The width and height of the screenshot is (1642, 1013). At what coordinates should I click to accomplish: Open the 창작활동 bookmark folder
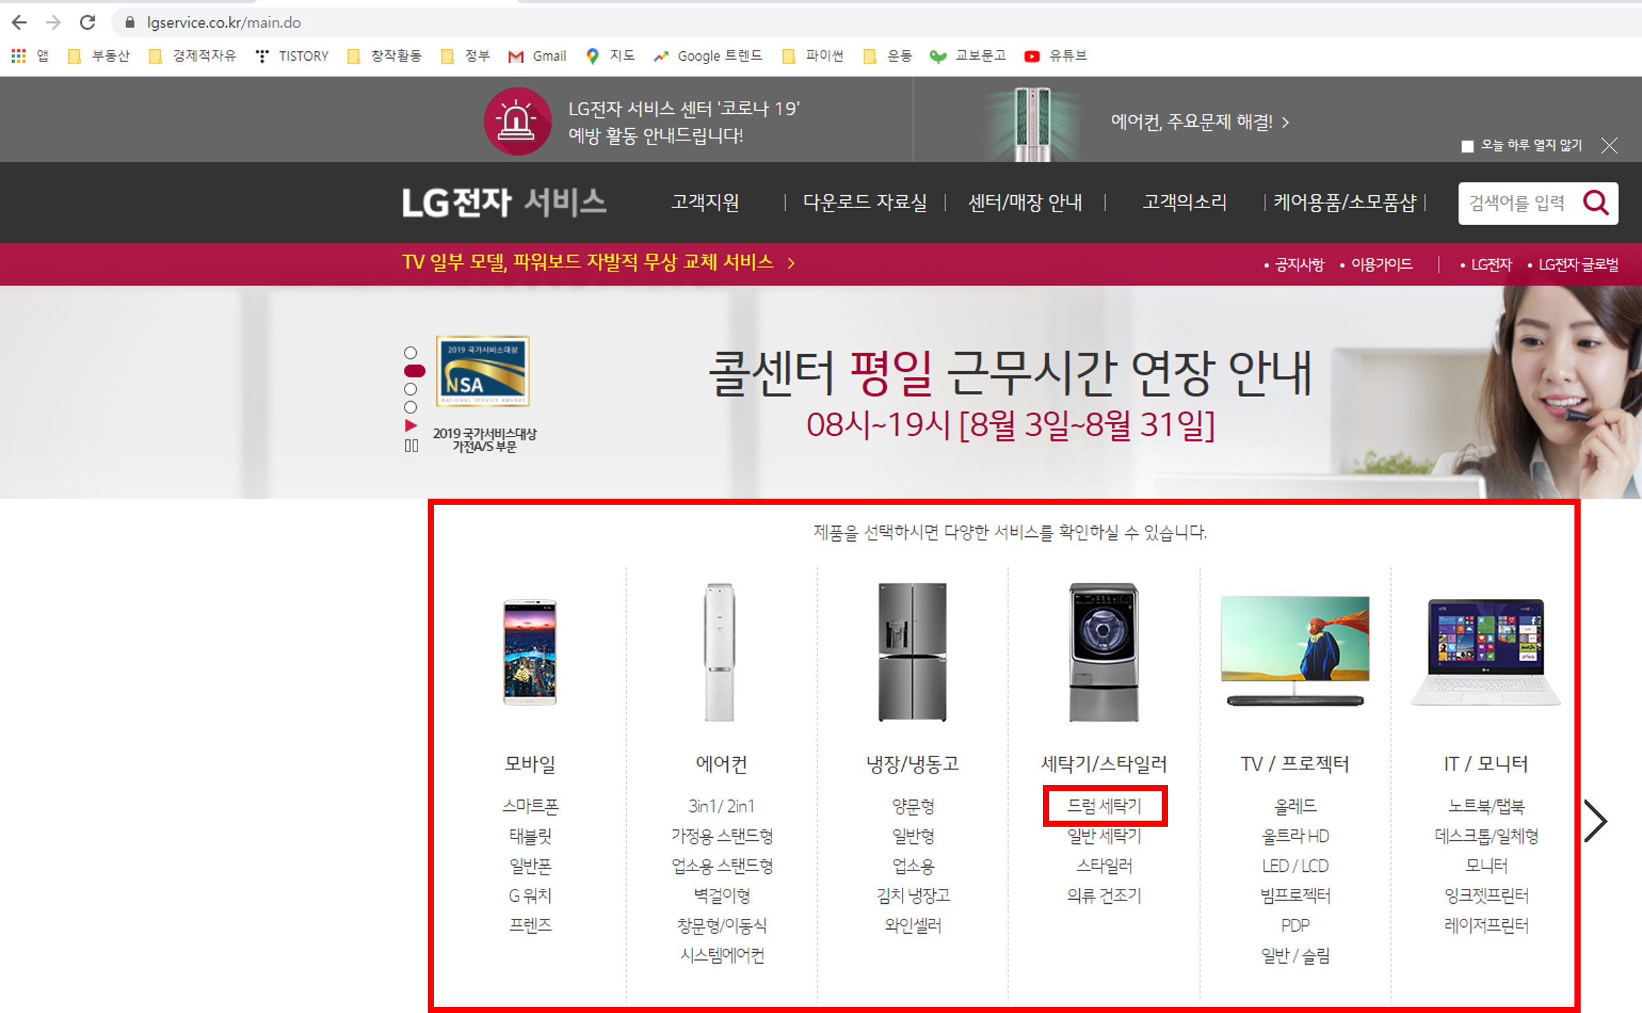tap(384, 56)
